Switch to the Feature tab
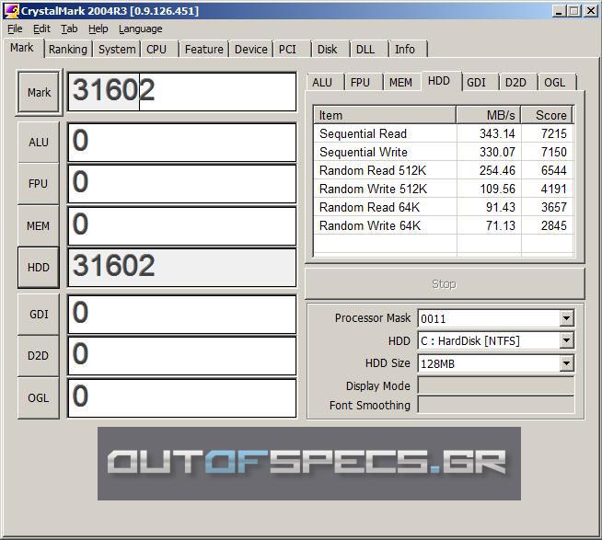 click(x=203, y=49)
